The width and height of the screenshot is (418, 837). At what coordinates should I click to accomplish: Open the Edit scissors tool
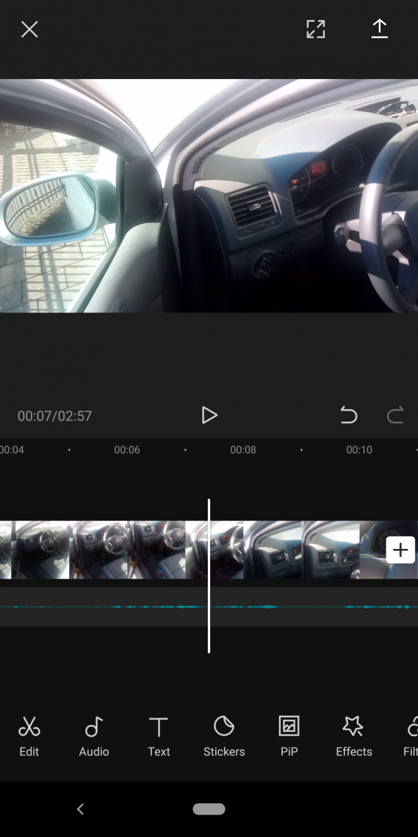coord(29,737)
